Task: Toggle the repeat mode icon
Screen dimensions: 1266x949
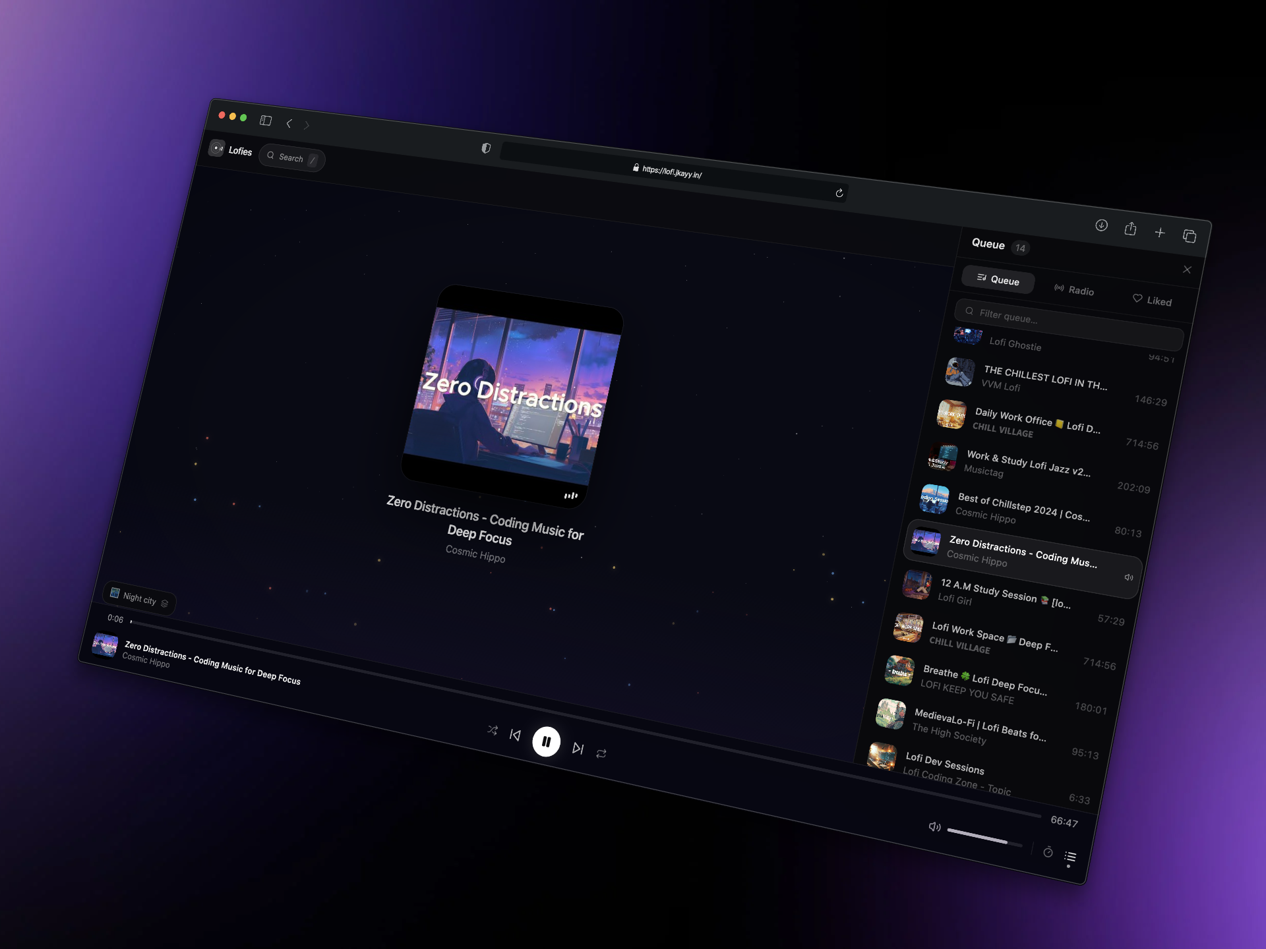Action: pyautogui.click(x=601, y=753)
